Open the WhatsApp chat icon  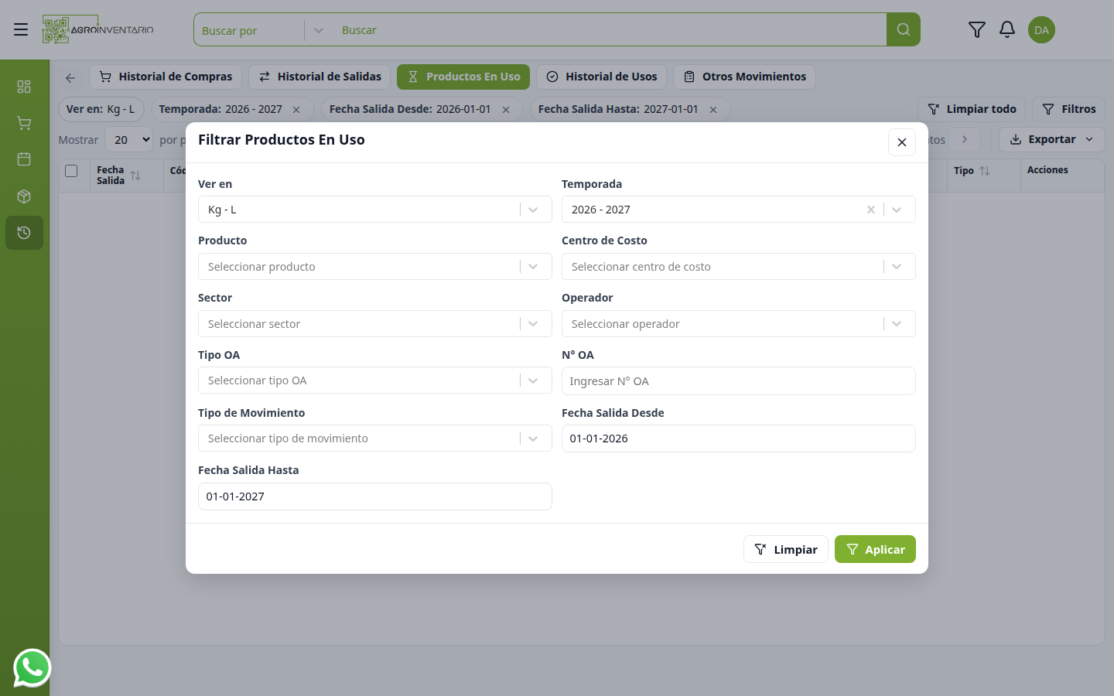pyautogui.click(x=32, y=667)
